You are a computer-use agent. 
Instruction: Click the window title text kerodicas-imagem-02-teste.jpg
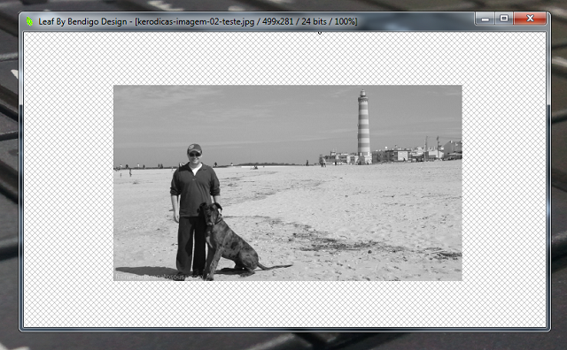click(x=196, y=21)
